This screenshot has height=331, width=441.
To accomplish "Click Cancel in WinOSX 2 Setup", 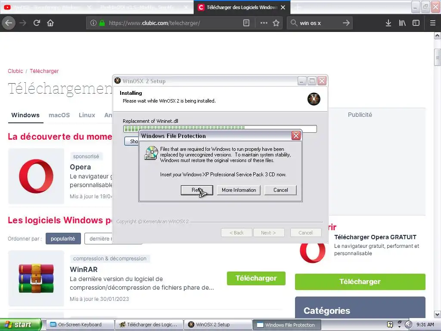I will pyautogui.click(x=305, y=233).
